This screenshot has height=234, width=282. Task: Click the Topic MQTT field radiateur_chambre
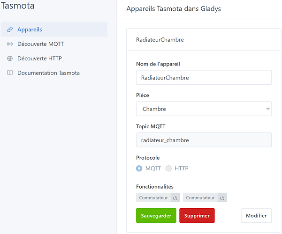[204, 140]
